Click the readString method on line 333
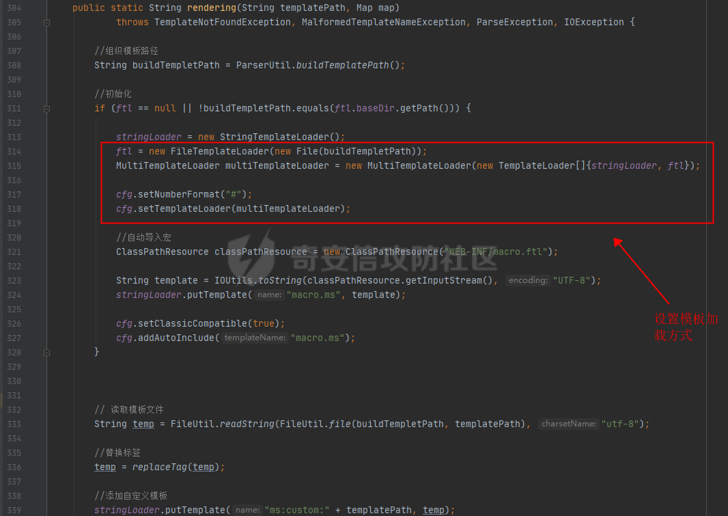 pyautogui.click(x=247, y=424)
